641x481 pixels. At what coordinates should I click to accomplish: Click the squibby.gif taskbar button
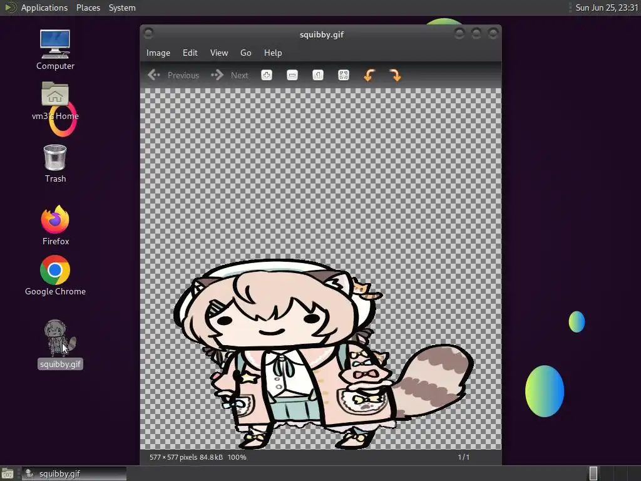(x=74, y=473)
